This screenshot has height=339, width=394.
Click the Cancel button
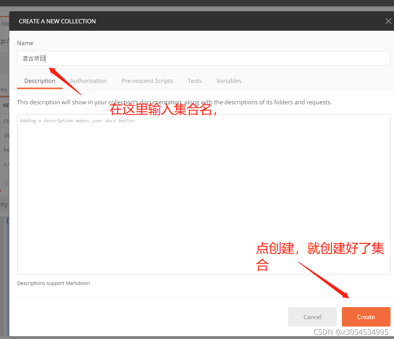(312, 316)
